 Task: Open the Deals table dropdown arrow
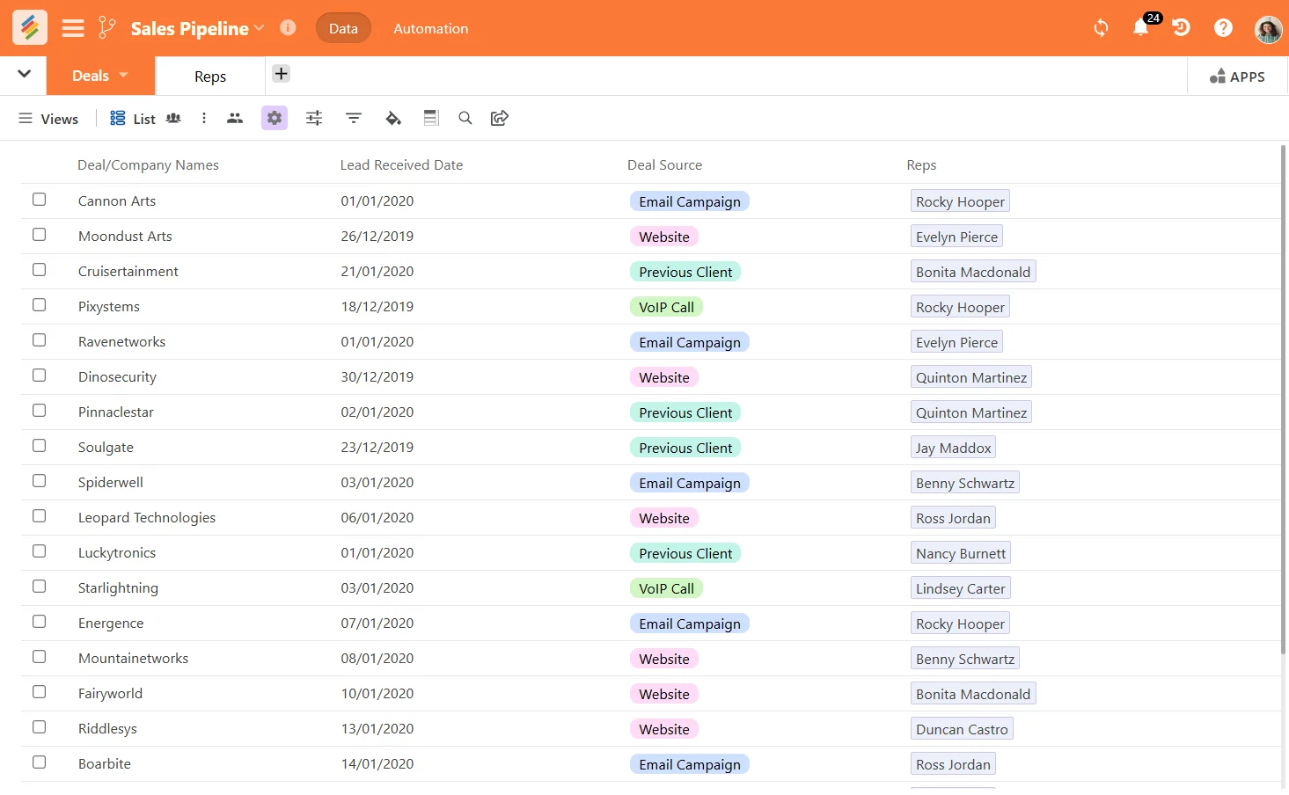pos(122,76)
